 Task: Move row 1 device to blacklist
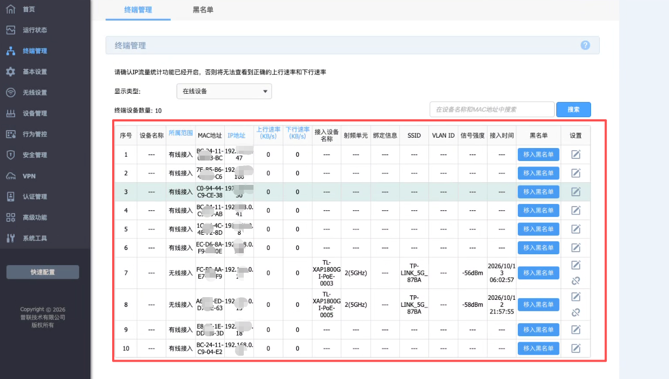pos(538,155)
